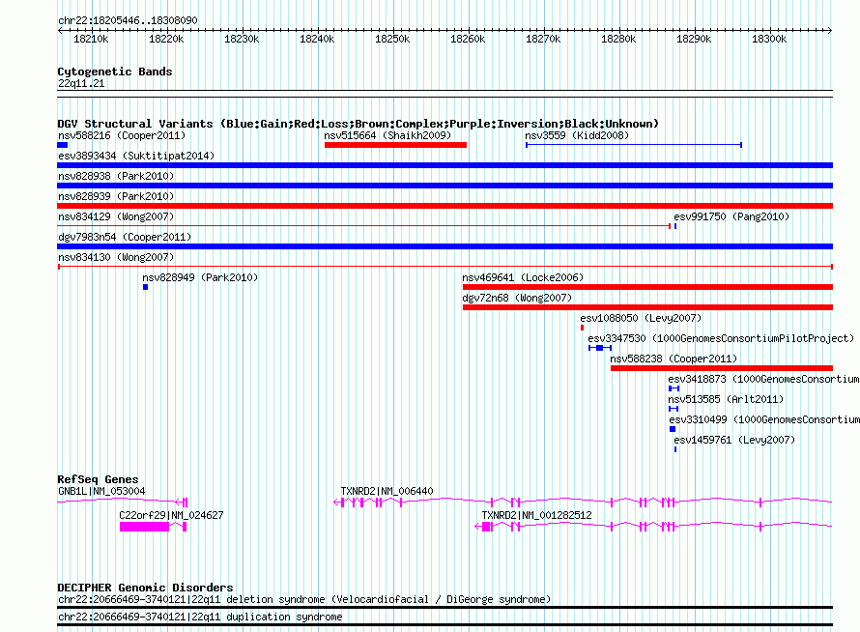Click the esv3310499 blue square marker
The width and height of the screenshot is (860, 632).
(x=673, y=429)
